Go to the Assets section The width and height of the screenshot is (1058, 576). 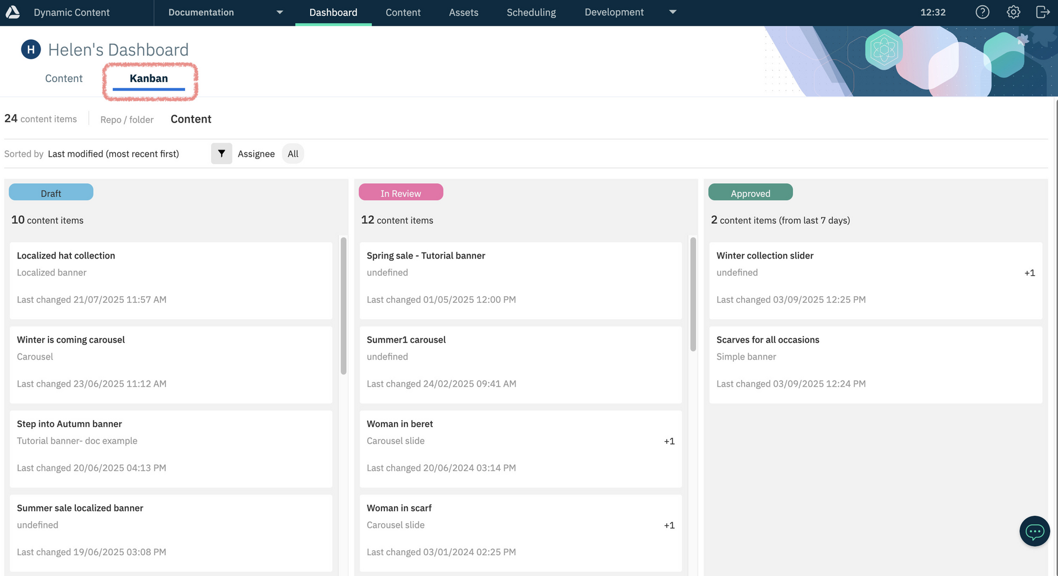pyautogui.click(x=463, y=12)
